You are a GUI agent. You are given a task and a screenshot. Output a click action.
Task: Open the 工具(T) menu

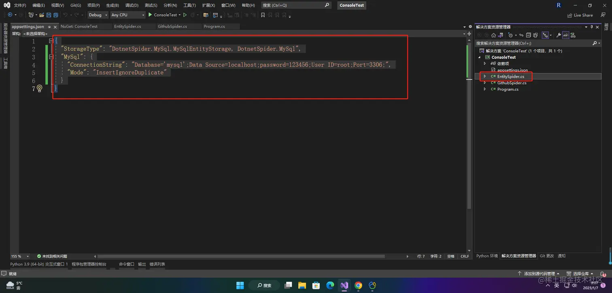[189, 5]
